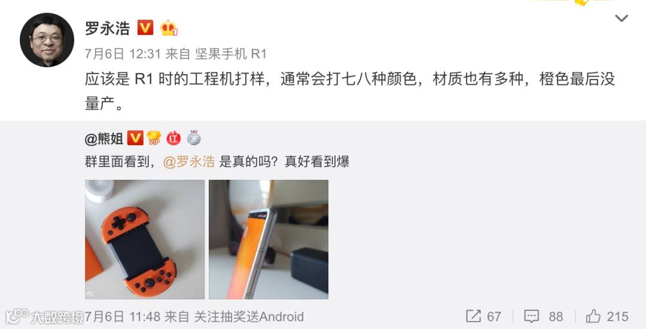Click the 7月6日 12:31 post timestamp

pyautogui.click(x=123, y=54)
